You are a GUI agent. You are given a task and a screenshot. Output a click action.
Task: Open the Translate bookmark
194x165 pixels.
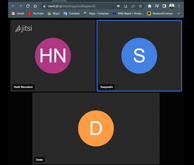point(71,14)
